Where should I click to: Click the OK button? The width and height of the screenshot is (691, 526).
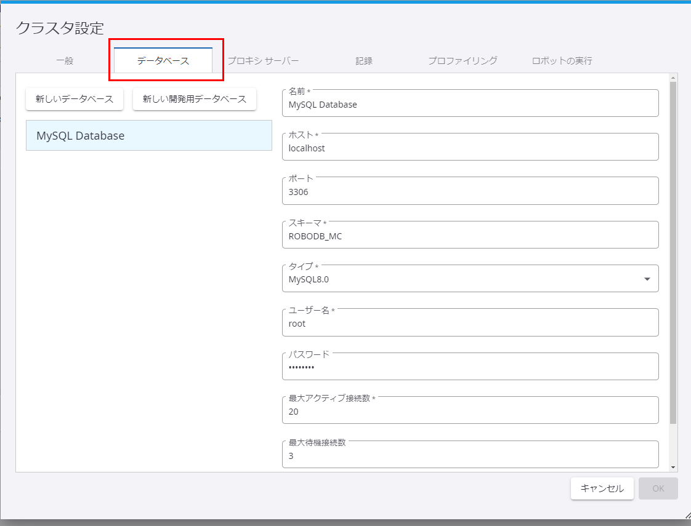point(658,488)
